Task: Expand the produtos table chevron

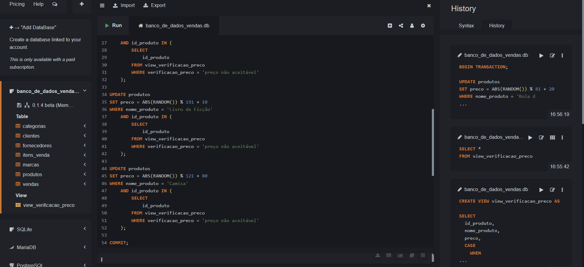Action: (x=85, y=174)
